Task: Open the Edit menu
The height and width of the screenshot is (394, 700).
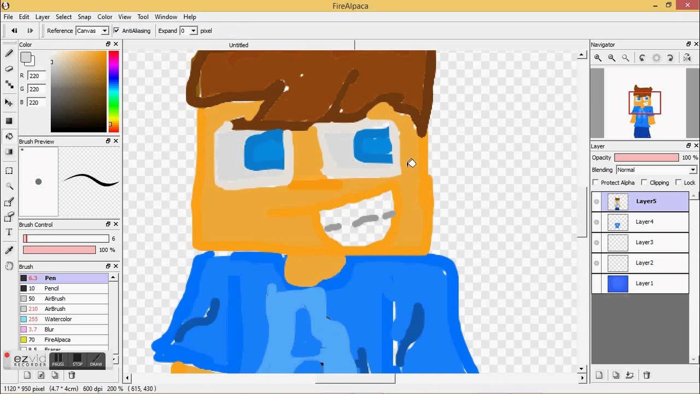Action: pos(24,17)
